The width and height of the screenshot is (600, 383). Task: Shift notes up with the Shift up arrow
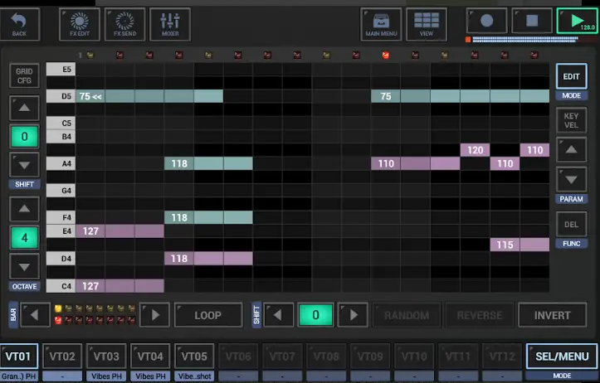pyautogui.click(x=24, y=108)
